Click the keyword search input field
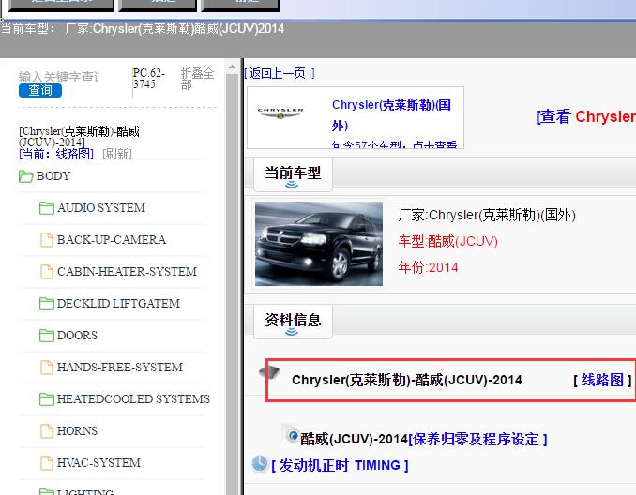This screenshot has width=636, height=495. (x=59, y=77)
